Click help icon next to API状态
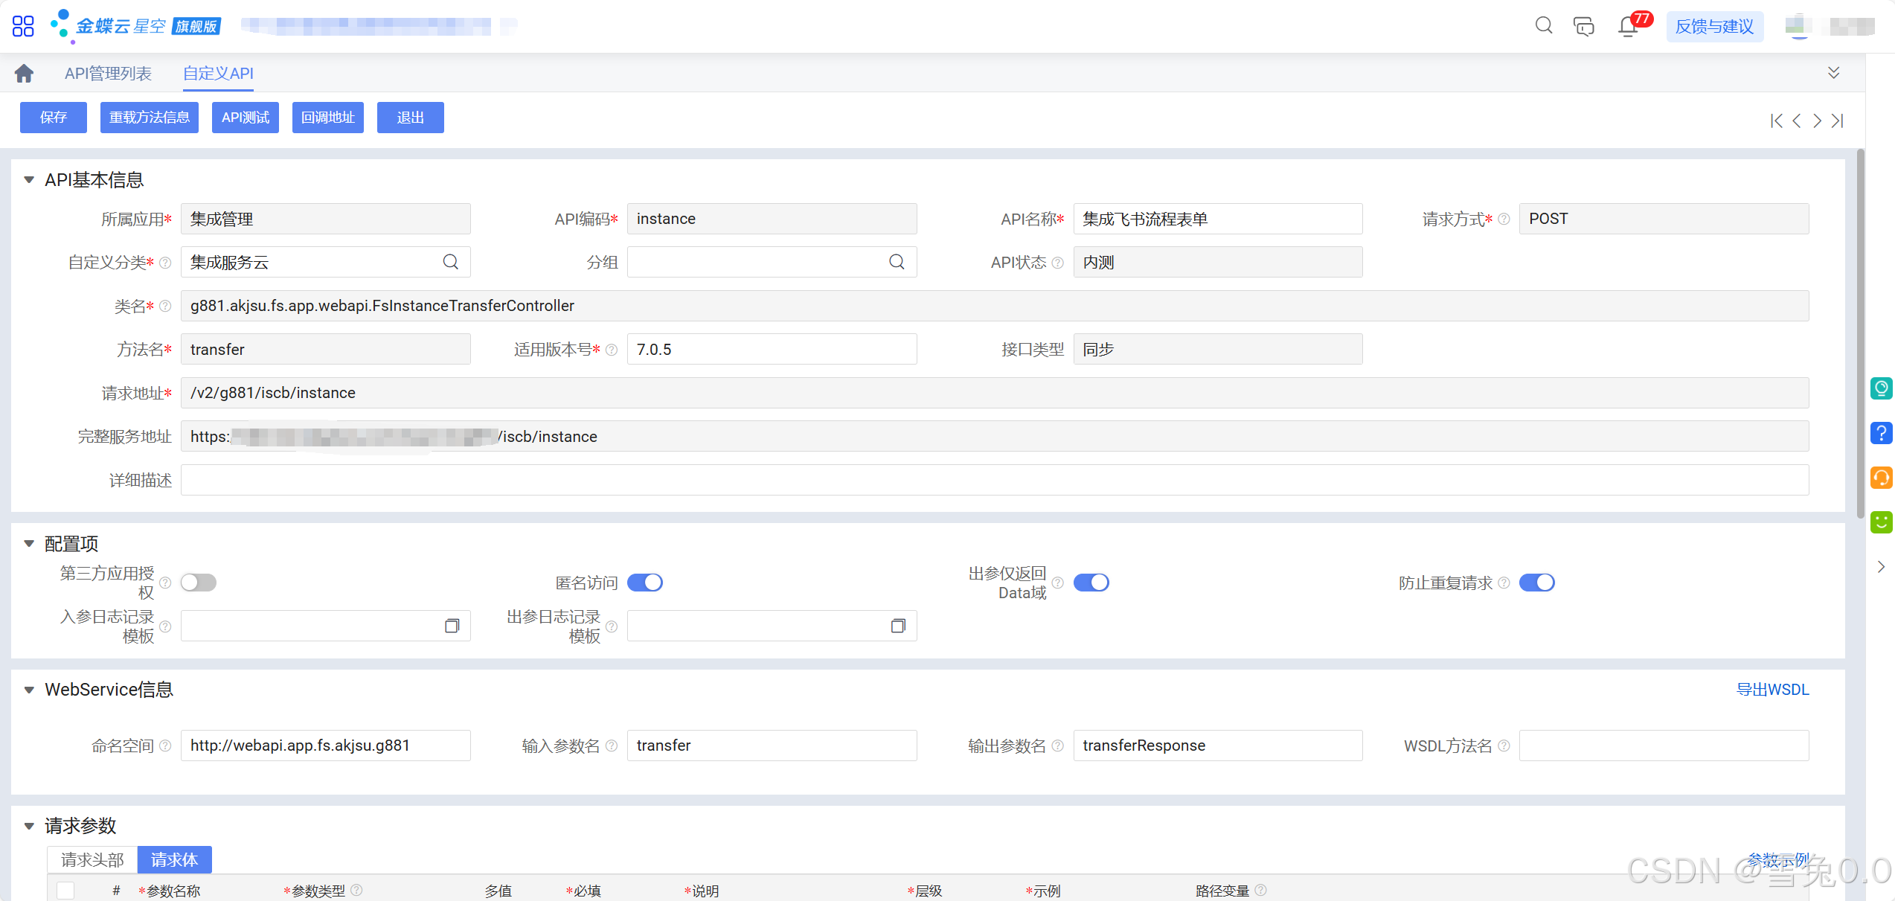The width and height of the screenshot is (1895, 901). 1058,263
